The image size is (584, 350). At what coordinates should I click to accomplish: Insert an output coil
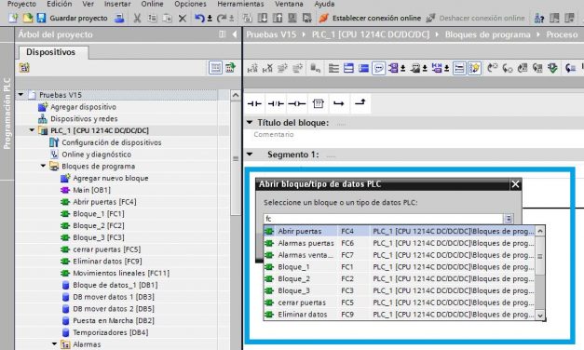(x=297, y=103)
